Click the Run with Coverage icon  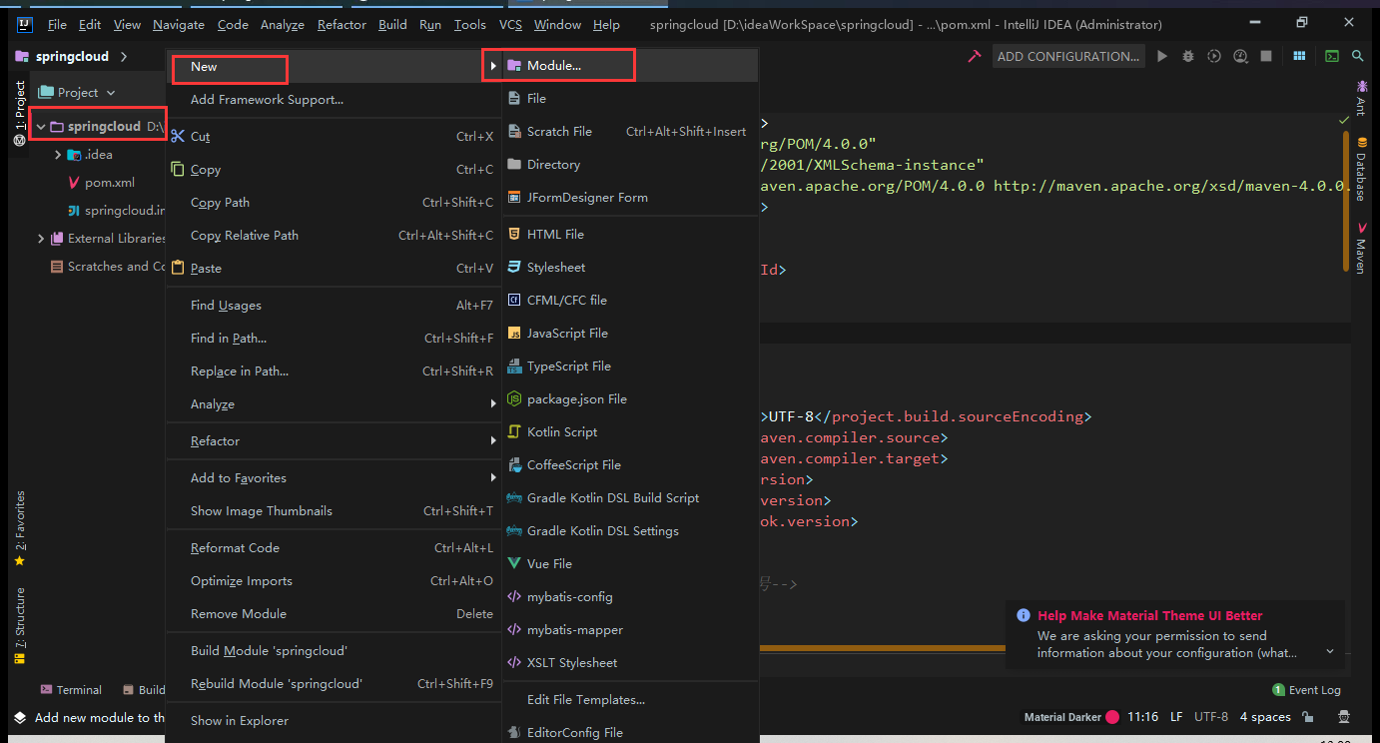coord(1214,57)
